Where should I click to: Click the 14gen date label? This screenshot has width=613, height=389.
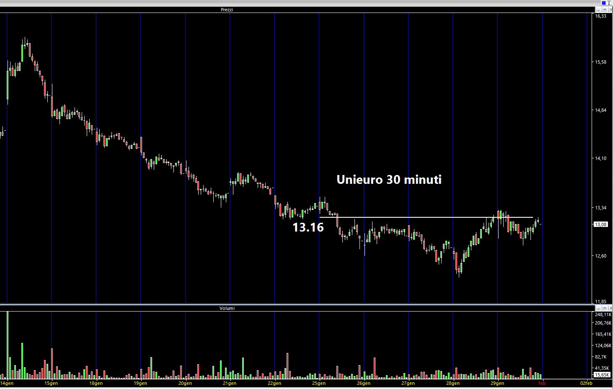pyautogui.click(x=7, y=383)
